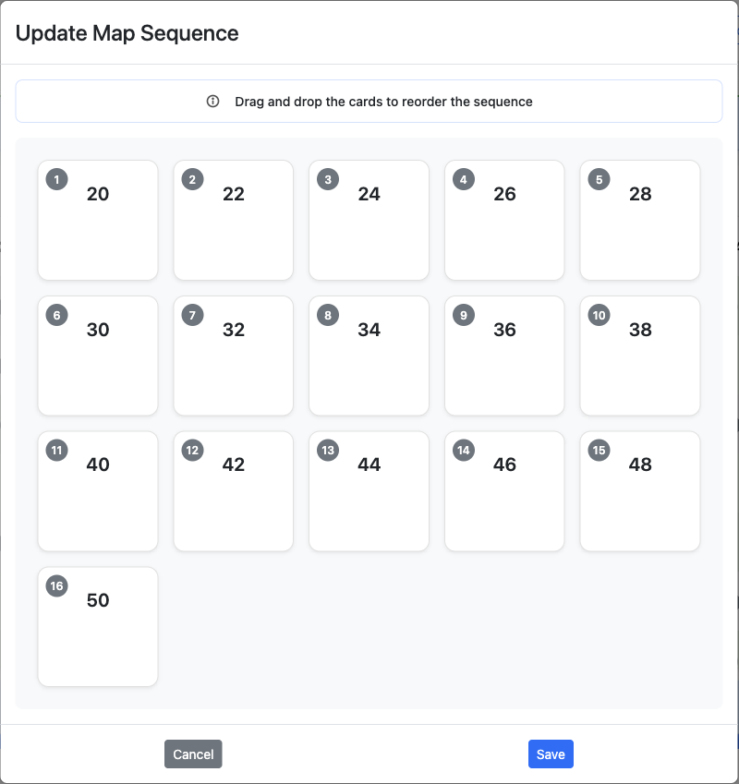
Task: Click the badge labeled 10 on card 38
Action: tap(599, 315)
